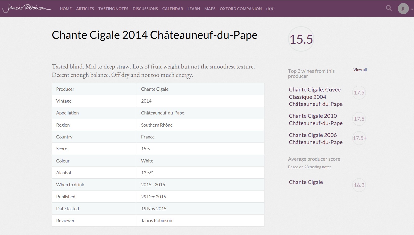Click the Producer row label
Image resolution: width=414 pixels, height=235 pixels.
[65, 89]
